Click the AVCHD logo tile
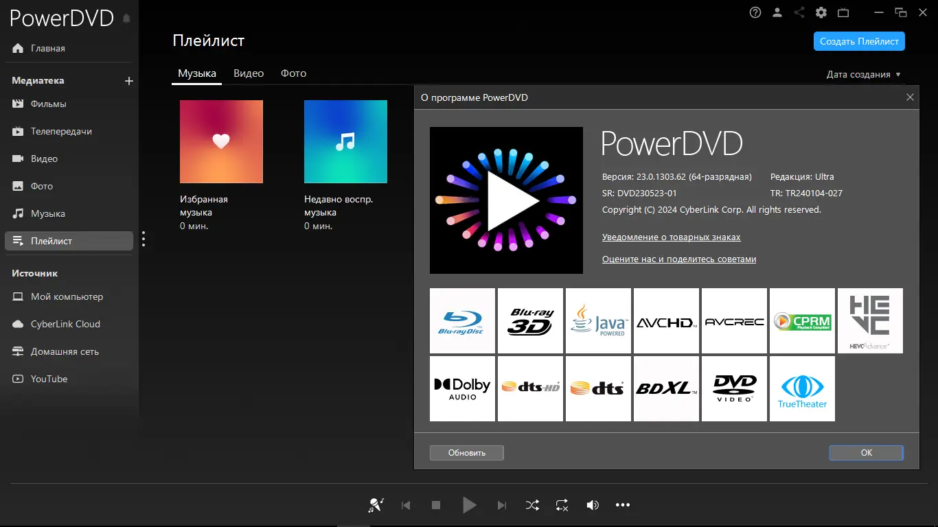This screenshot has width=938, height=527. tap(666, 320)
